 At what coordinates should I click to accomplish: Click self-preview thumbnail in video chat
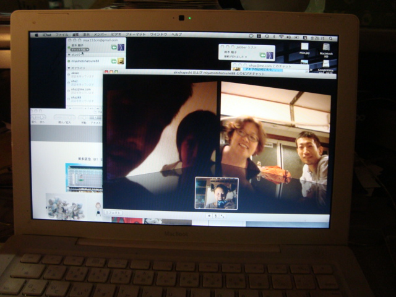217,193
